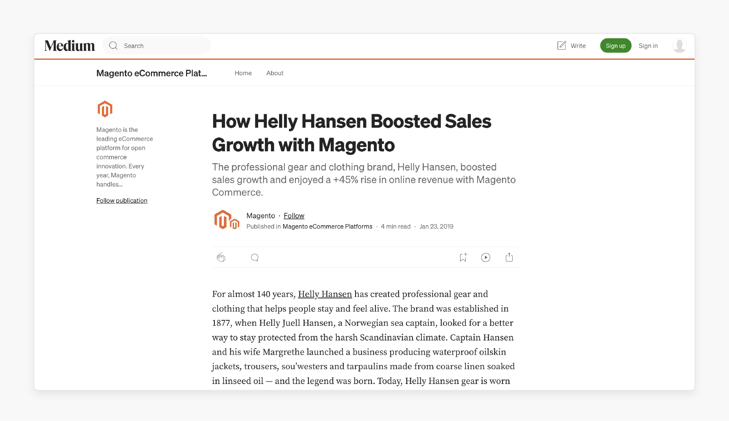
Task: Click Follow publication link
Action: 122,201
